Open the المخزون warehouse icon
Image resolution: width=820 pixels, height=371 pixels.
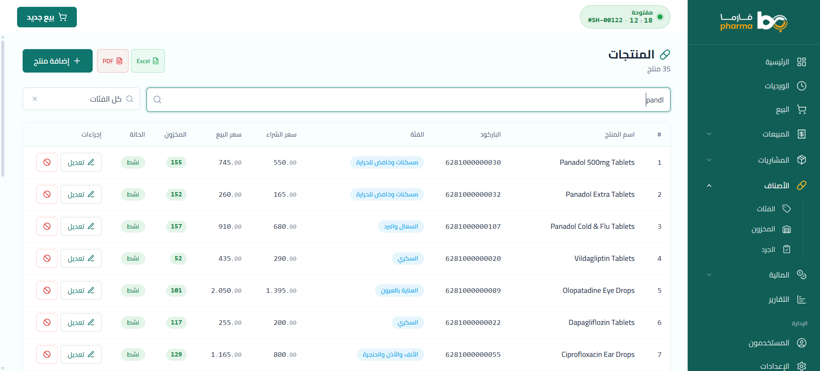click(787, 229)
